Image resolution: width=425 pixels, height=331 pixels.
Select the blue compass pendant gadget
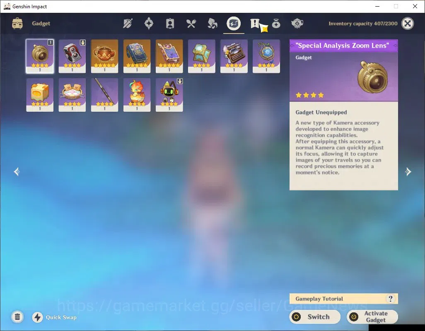coord(266,56)
